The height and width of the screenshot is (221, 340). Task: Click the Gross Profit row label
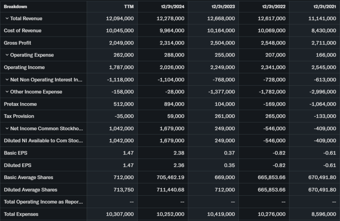(x=18, y=43)
